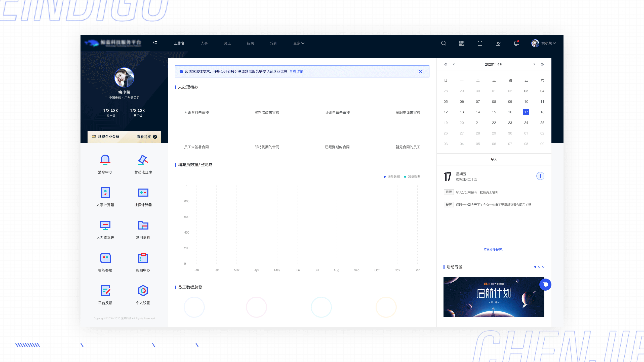Switch to the 招聘 tab
The height and width of the screenshot is (362, 644).
tap(250, 43)
